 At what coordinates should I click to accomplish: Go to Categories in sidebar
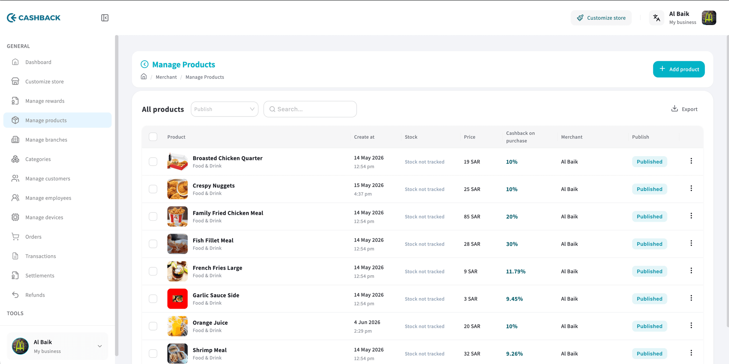click(x=58, y=159)
